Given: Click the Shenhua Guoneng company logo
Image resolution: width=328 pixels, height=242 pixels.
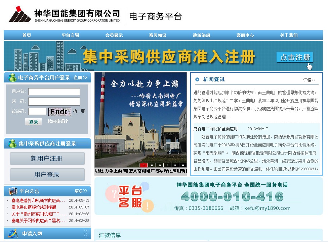Looking at the screenshot, I should (64, 14).
